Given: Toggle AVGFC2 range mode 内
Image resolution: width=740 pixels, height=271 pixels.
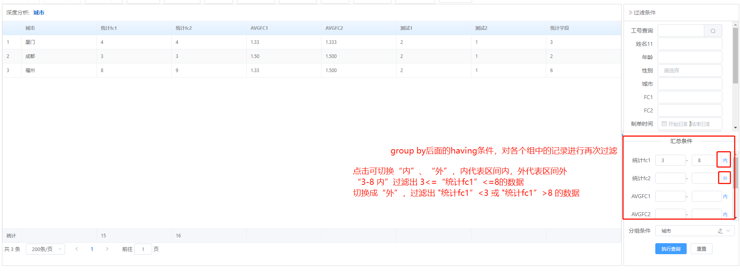Looking at the screenshot, I should tap(725, 215).
